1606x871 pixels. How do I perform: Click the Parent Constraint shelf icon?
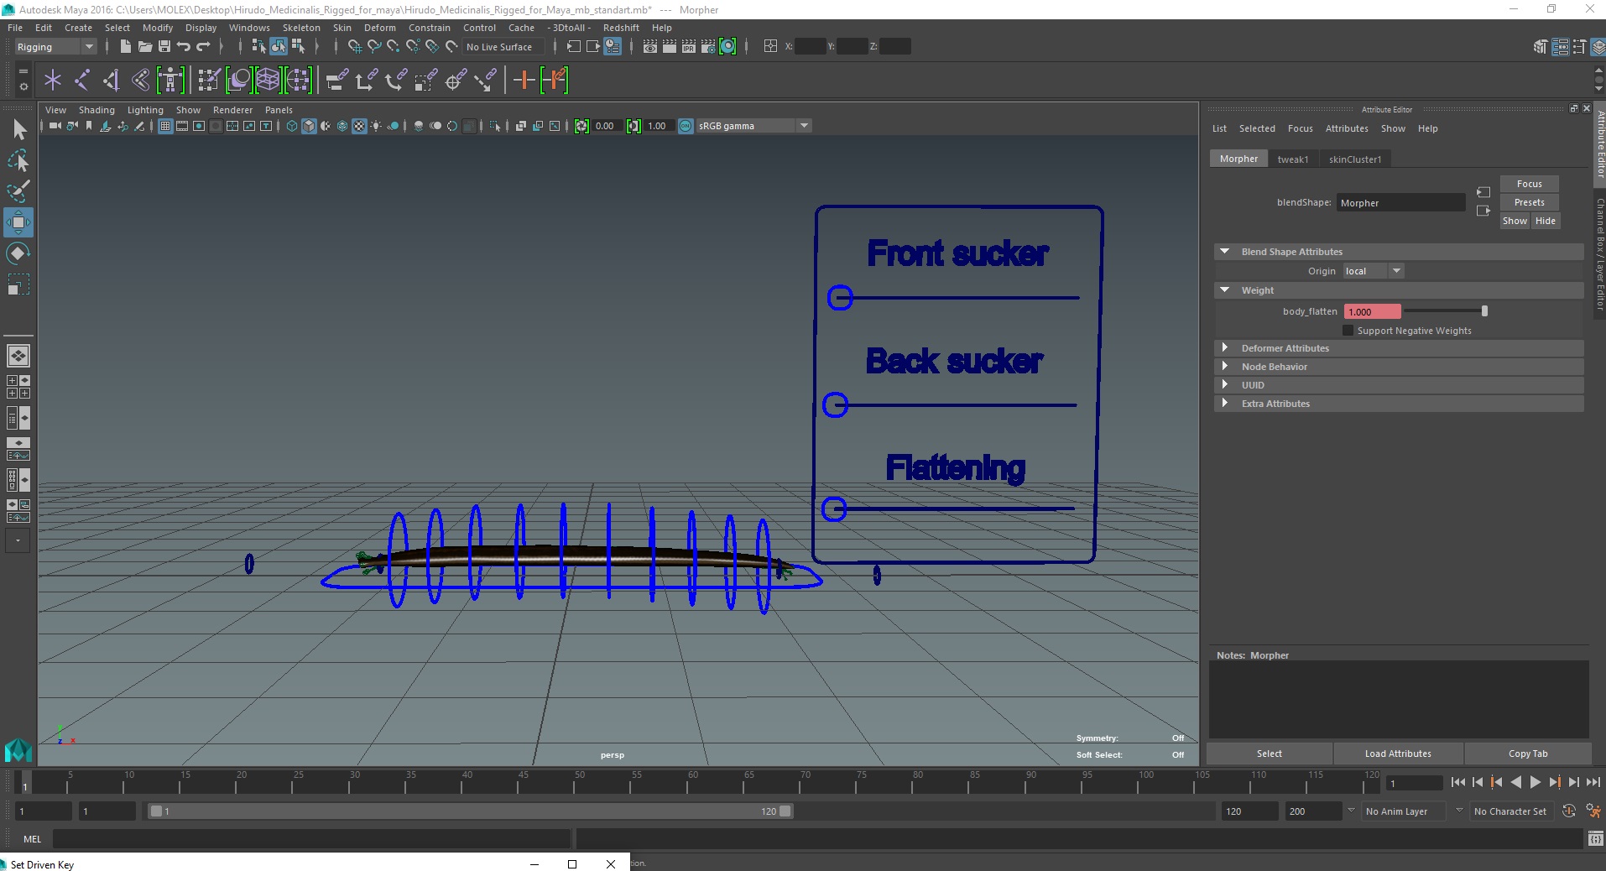tap(336, 81)
